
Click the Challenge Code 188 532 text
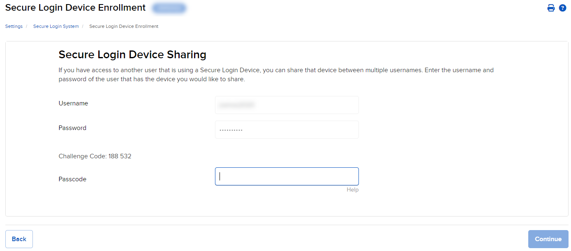(95, 156)
